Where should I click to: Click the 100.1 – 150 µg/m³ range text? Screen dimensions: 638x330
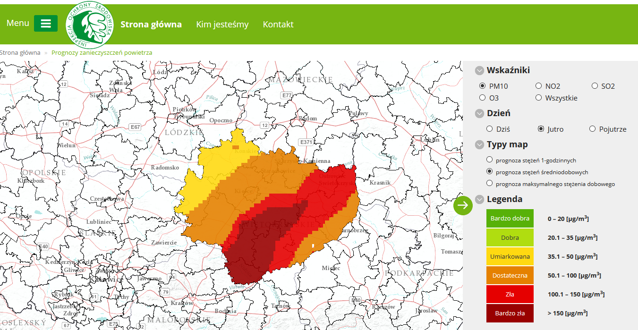coord(576,294)
